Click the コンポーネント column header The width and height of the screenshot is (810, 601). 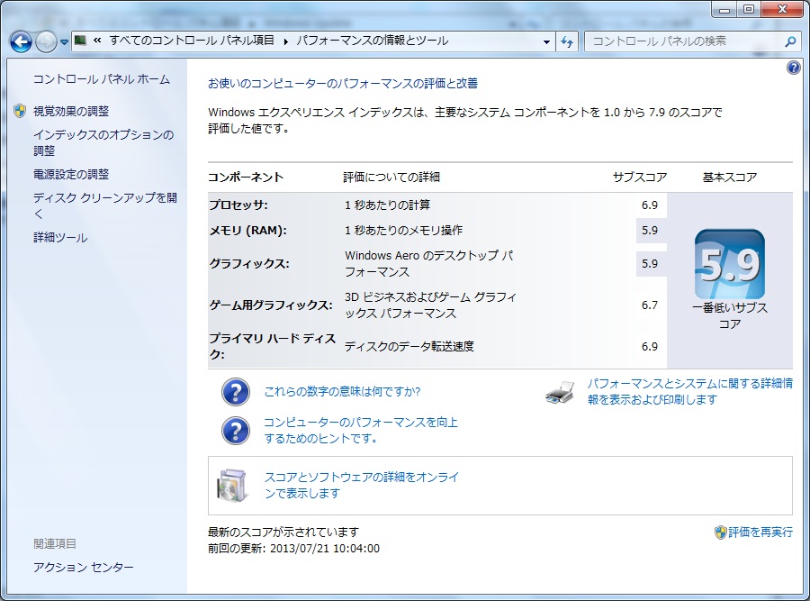(246, 178)
